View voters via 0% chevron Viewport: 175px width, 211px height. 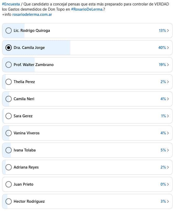pyautogui.click(x=168, y=184)
